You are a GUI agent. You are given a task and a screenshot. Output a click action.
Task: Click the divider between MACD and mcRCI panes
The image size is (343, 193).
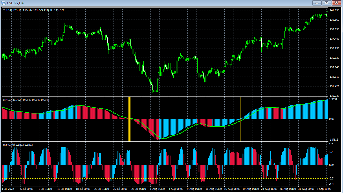tap(165, 142)
